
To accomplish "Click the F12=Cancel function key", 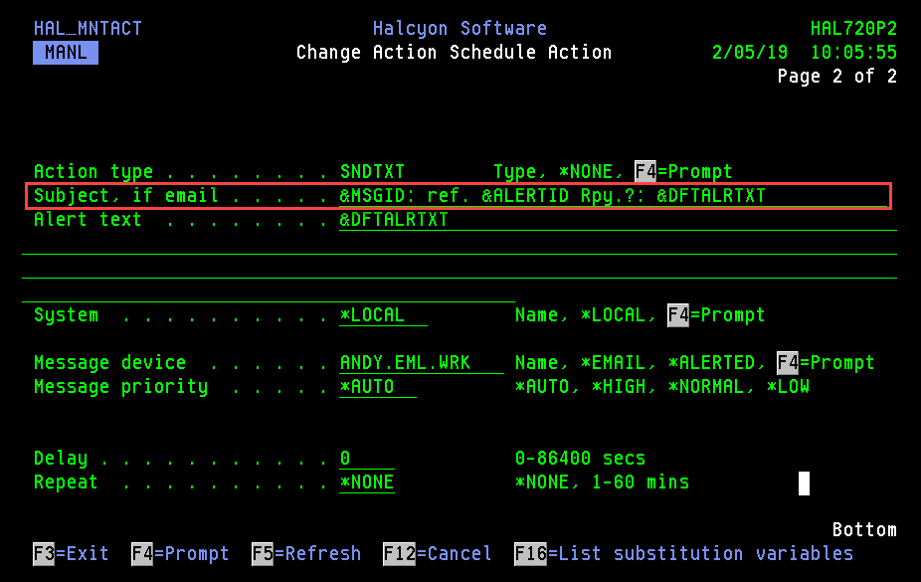I will tap(437, 554).
